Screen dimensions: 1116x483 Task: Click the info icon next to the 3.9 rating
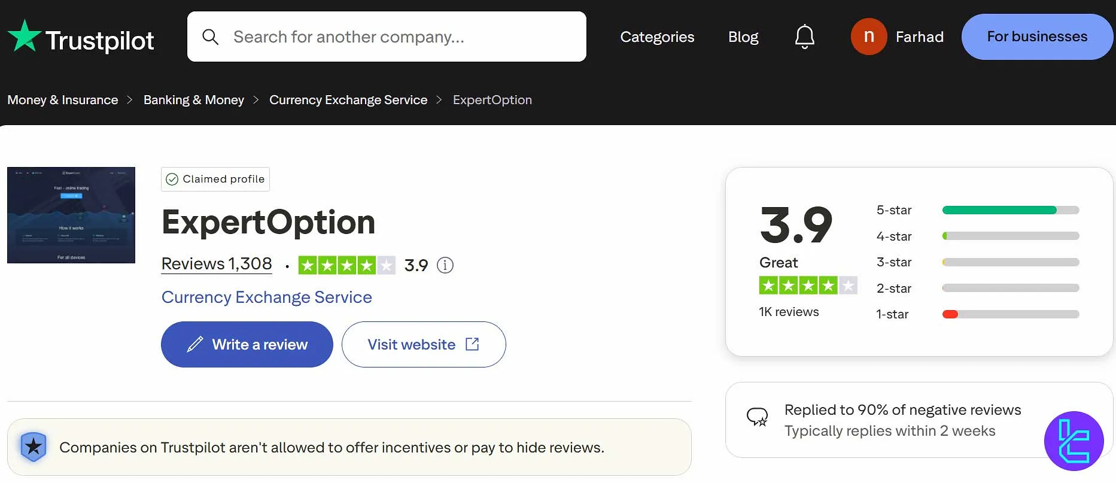(445, 265)
